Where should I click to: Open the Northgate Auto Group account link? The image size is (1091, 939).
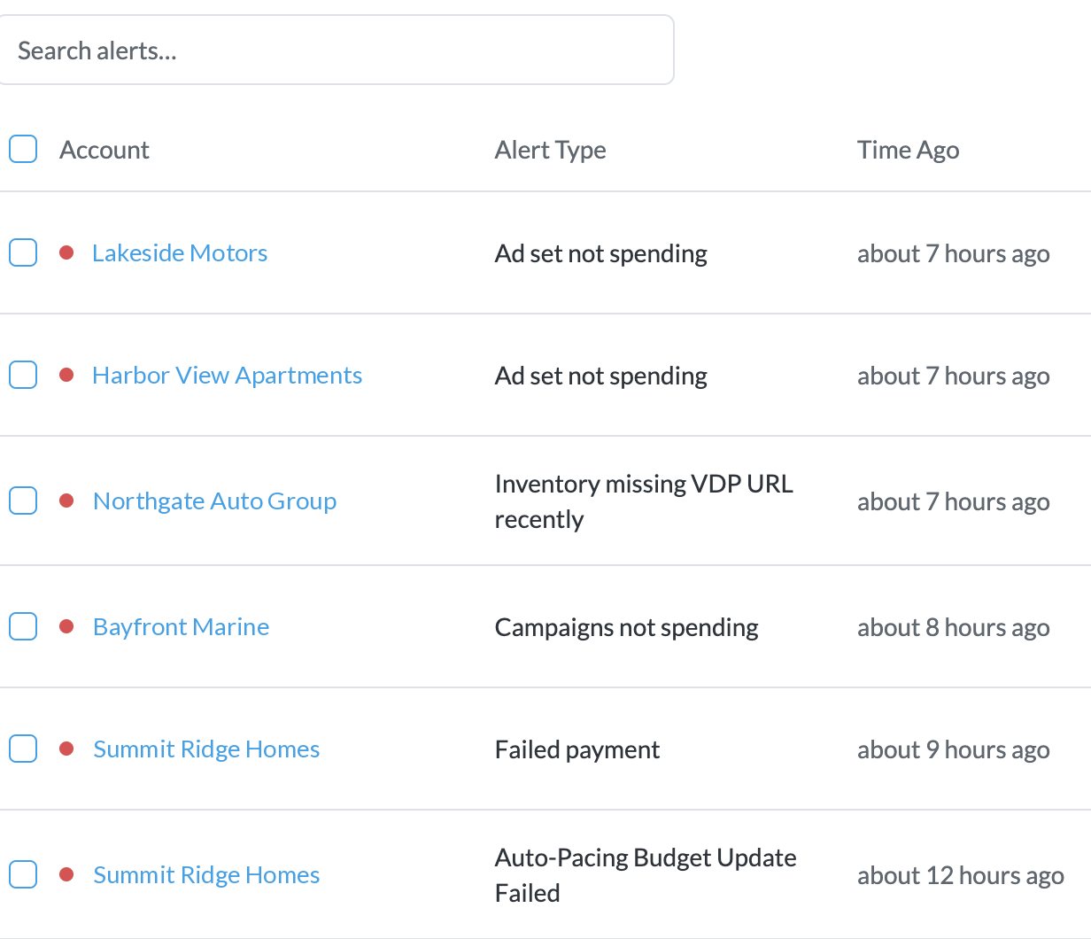(215, 501)
